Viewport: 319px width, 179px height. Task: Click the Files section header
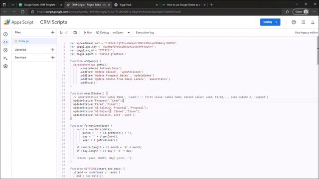(18, 32)
